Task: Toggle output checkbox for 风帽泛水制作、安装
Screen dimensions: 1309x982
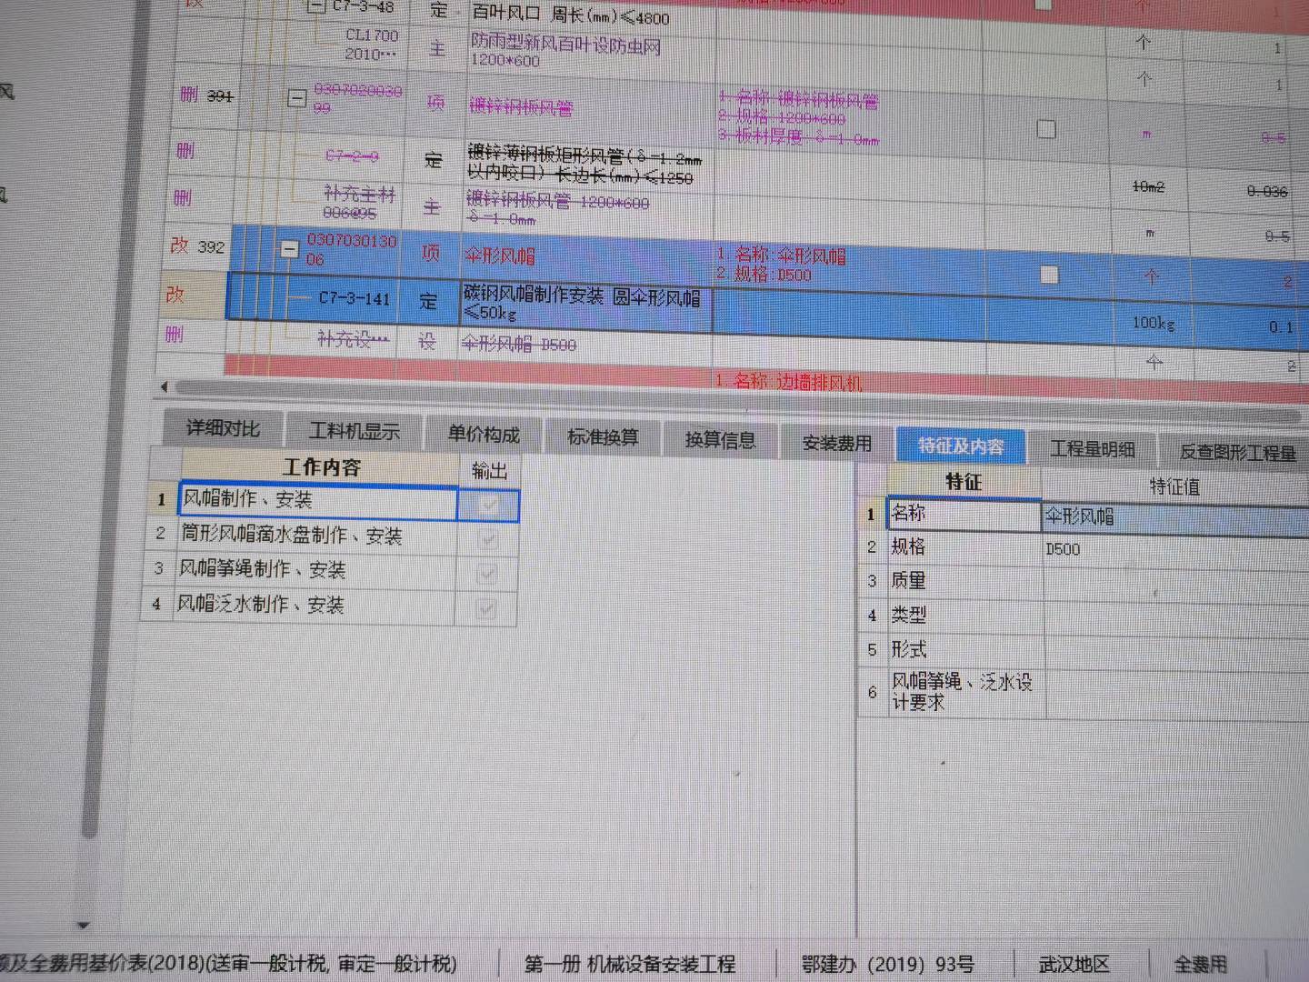Action: click(486, 608)
